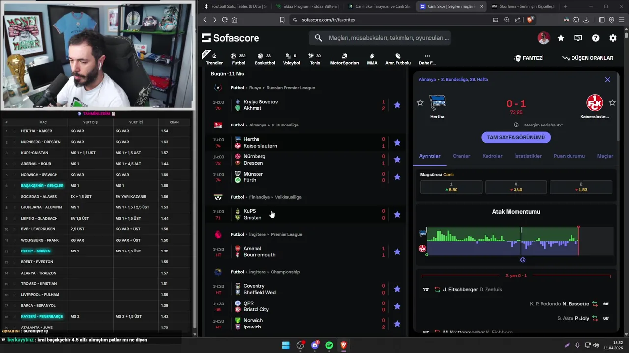629x353 pixels.
Task: Reload the page in the browser
Action: pos(225,20)
